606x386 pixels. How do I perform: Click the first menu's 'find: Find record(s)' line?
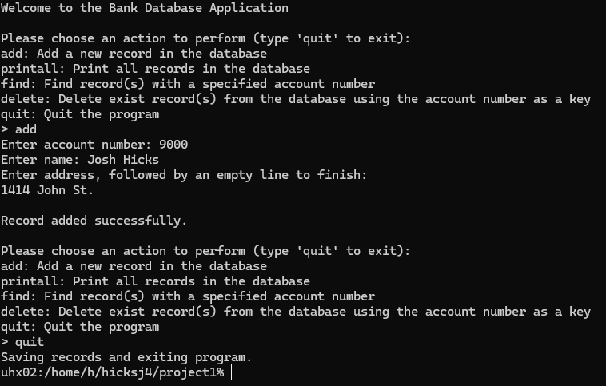coord(188,84)
